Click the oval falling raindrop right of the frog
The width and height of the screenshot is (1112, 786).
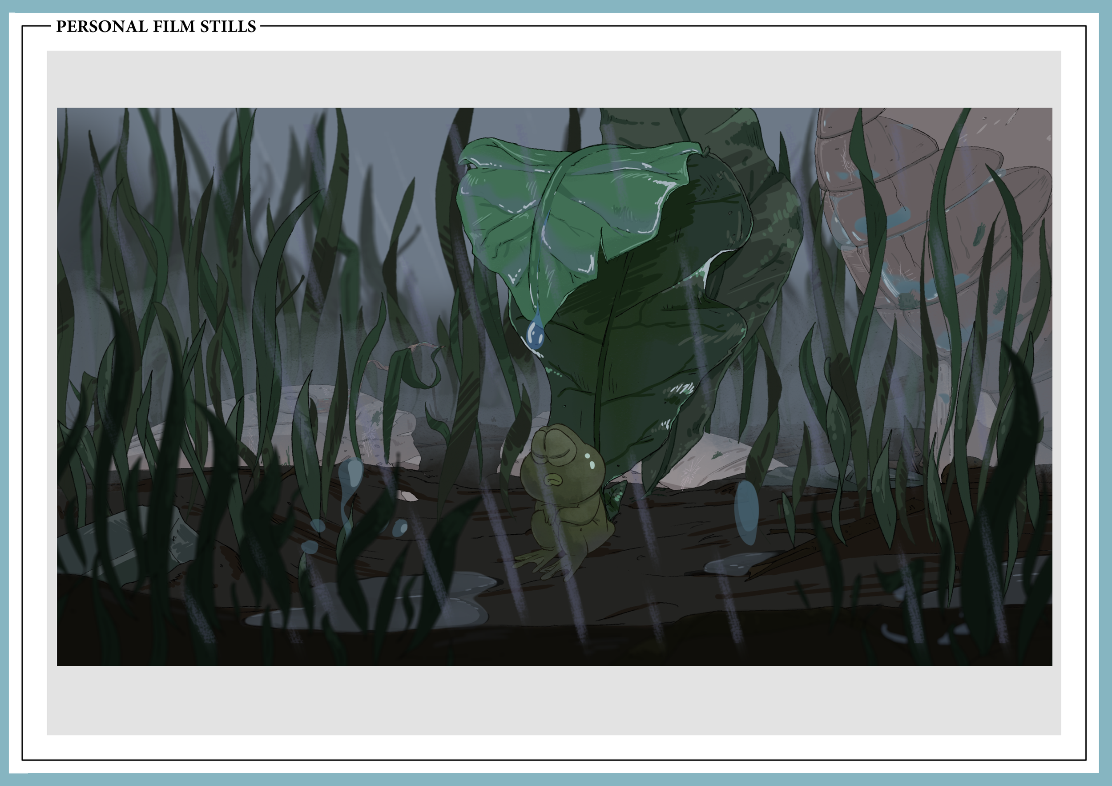point(746,512)
